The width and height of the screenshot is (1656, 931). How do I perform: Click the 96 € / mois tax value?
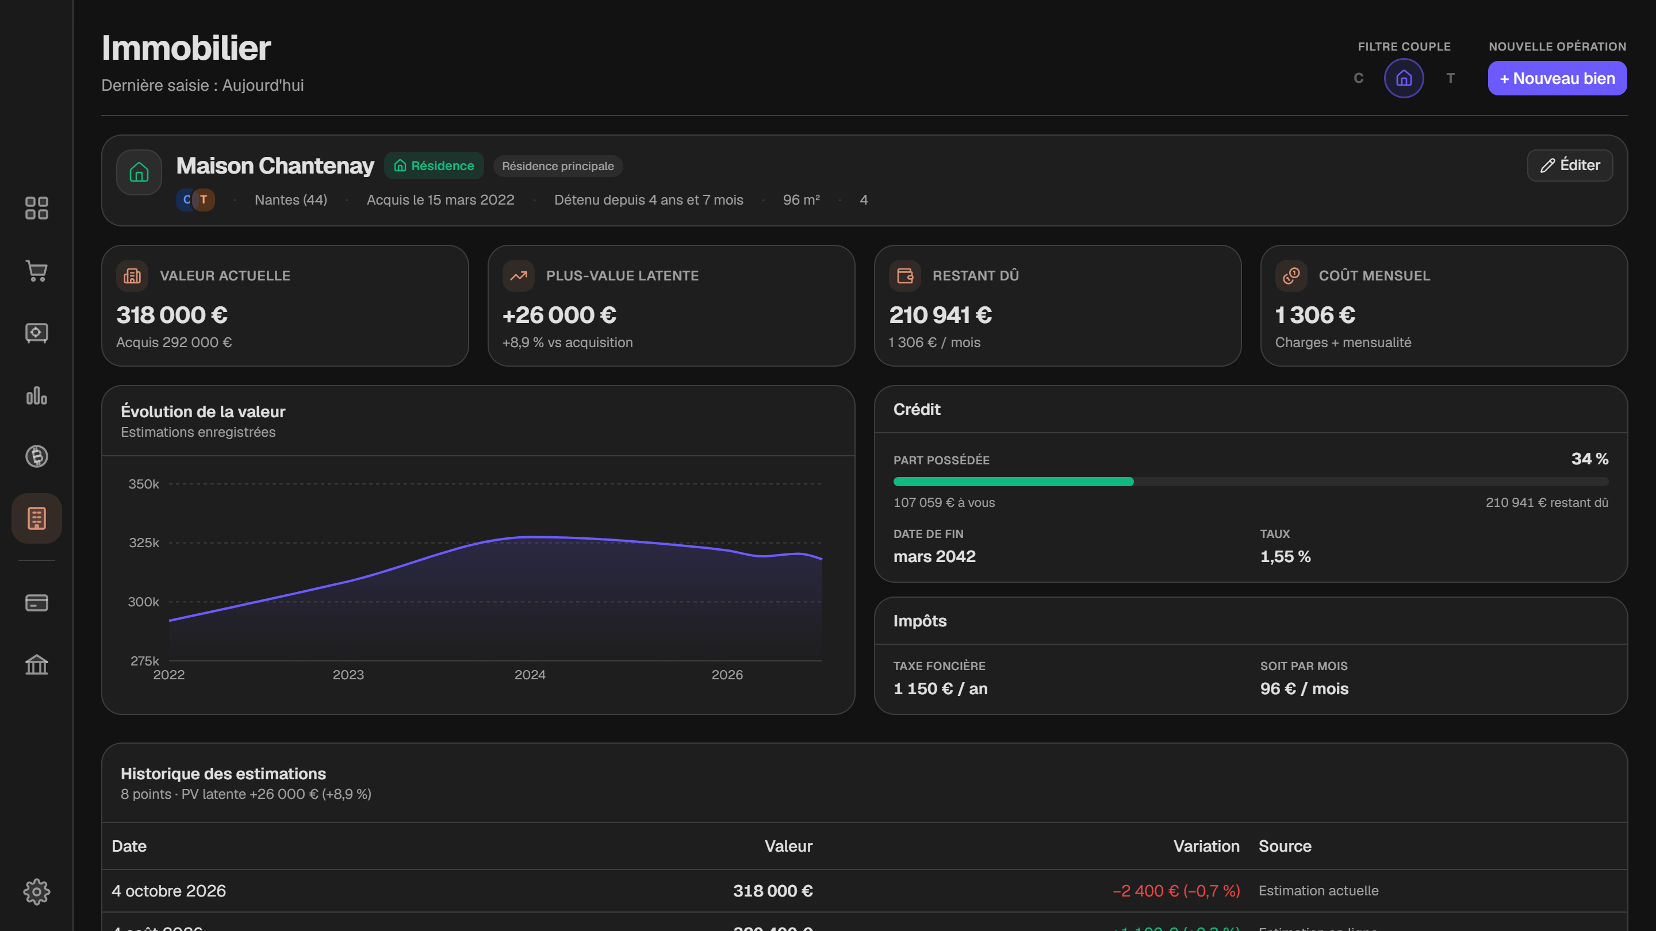click(x=1304, y=689)
